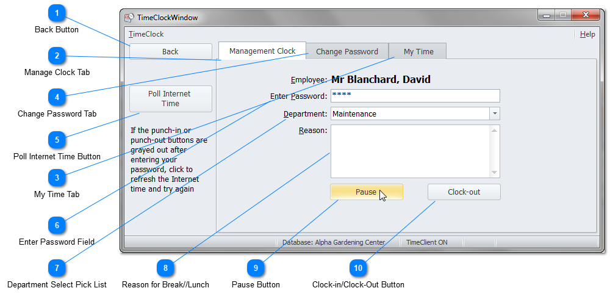Click the Back button

coord(170,52)
